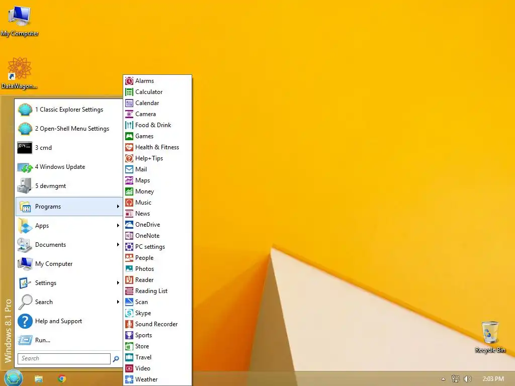
Task: Open 4 Windows Update entry
Action: [x=69, y=167]
